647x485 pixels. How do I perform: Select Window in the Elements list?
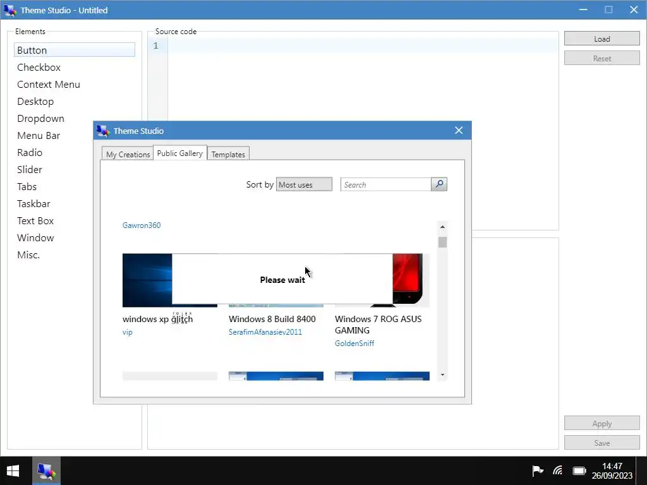tap(54, 237)
